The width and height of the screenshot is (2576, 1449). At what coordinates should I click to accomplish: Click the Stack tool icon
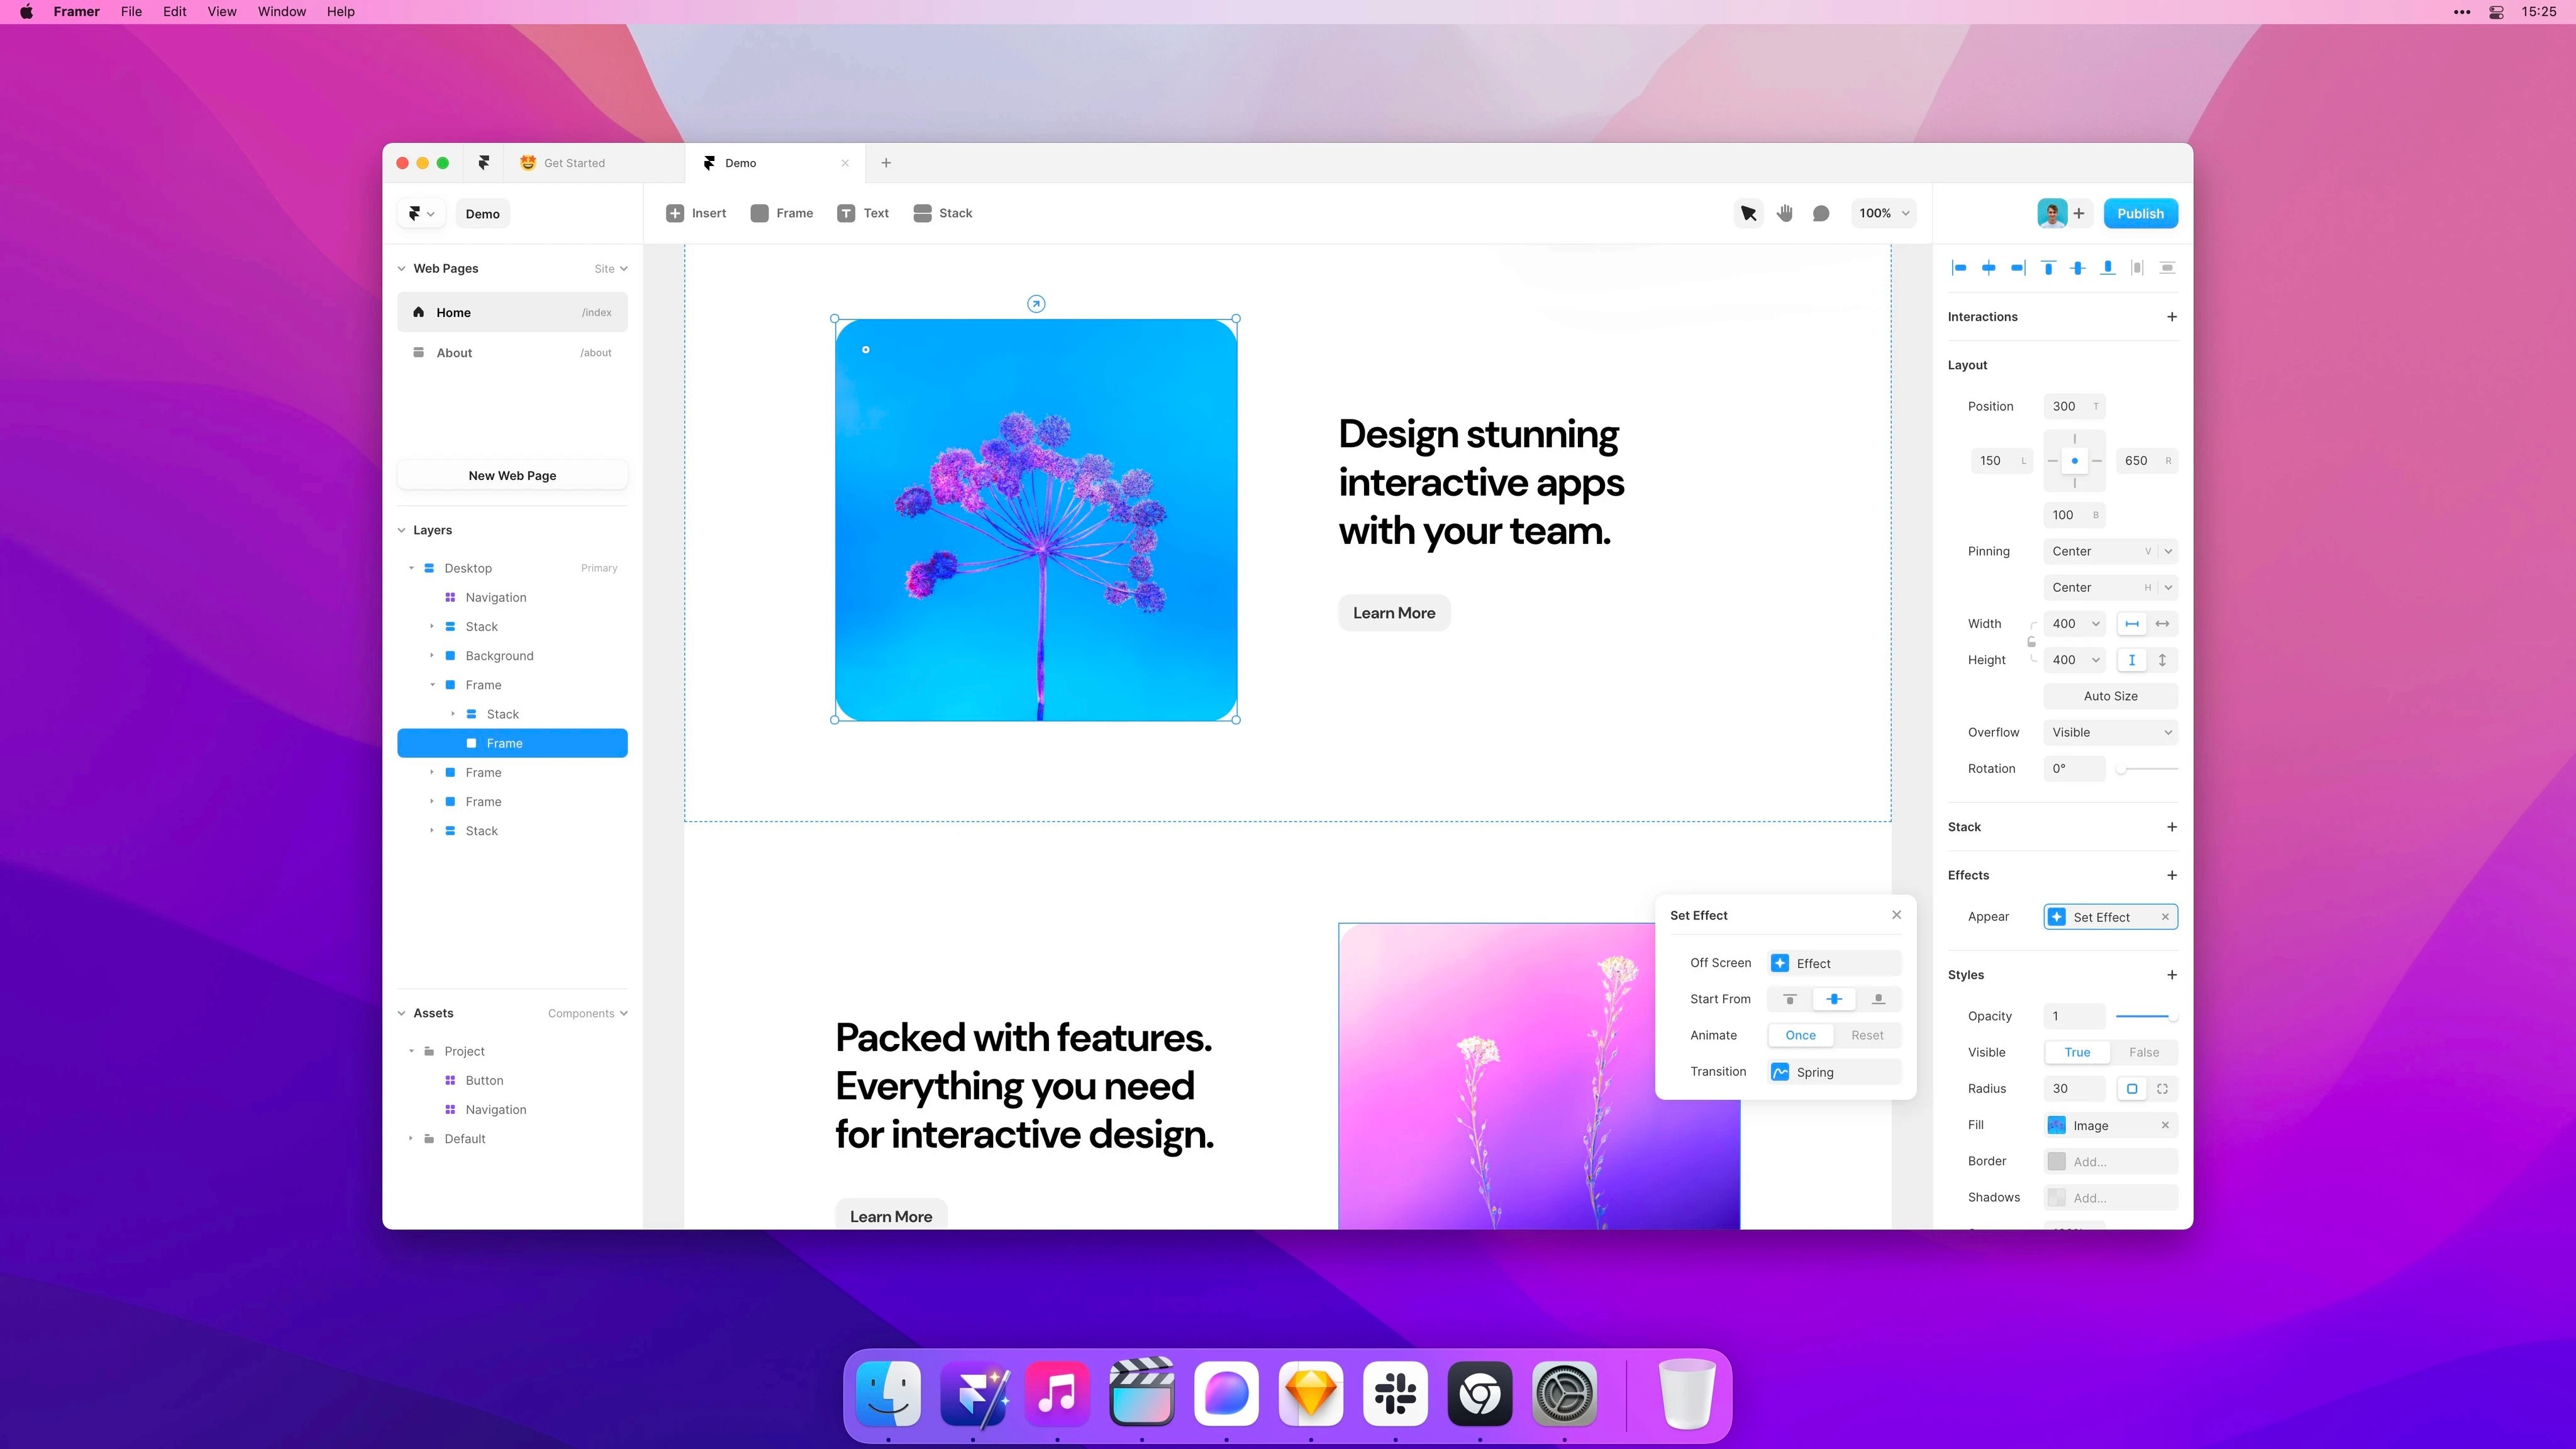922,213
